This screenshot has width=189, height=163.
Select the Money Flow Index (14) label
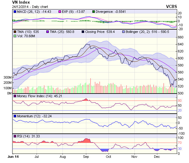[x=35, y=96]
